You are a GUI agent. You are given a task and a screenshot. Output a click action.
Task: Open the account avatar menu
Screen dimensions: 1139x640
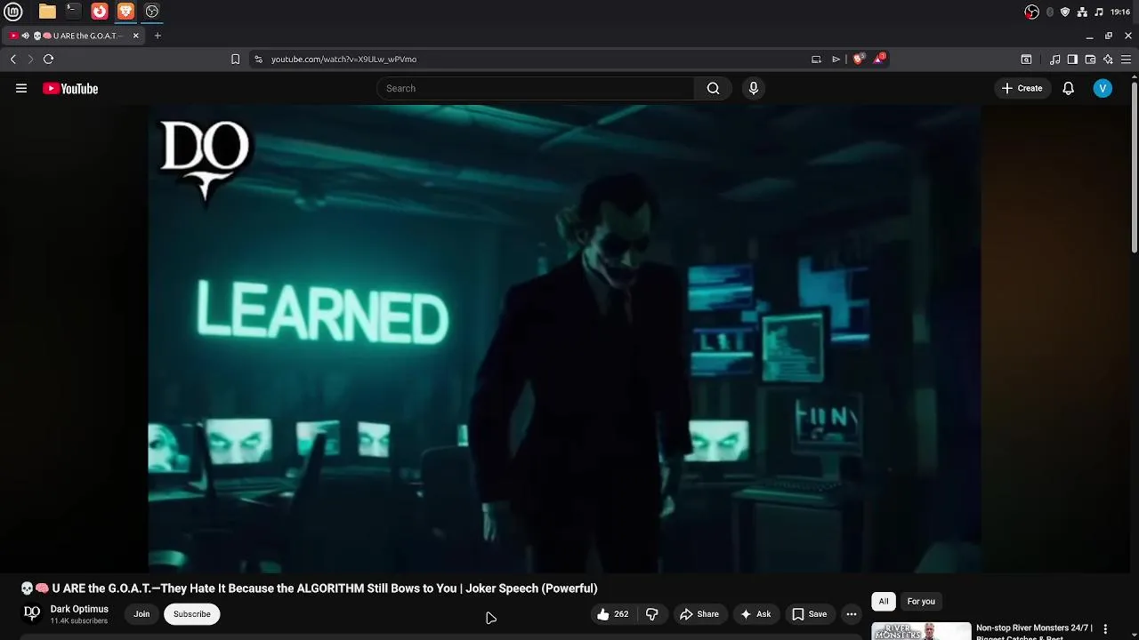(1103, 88)
